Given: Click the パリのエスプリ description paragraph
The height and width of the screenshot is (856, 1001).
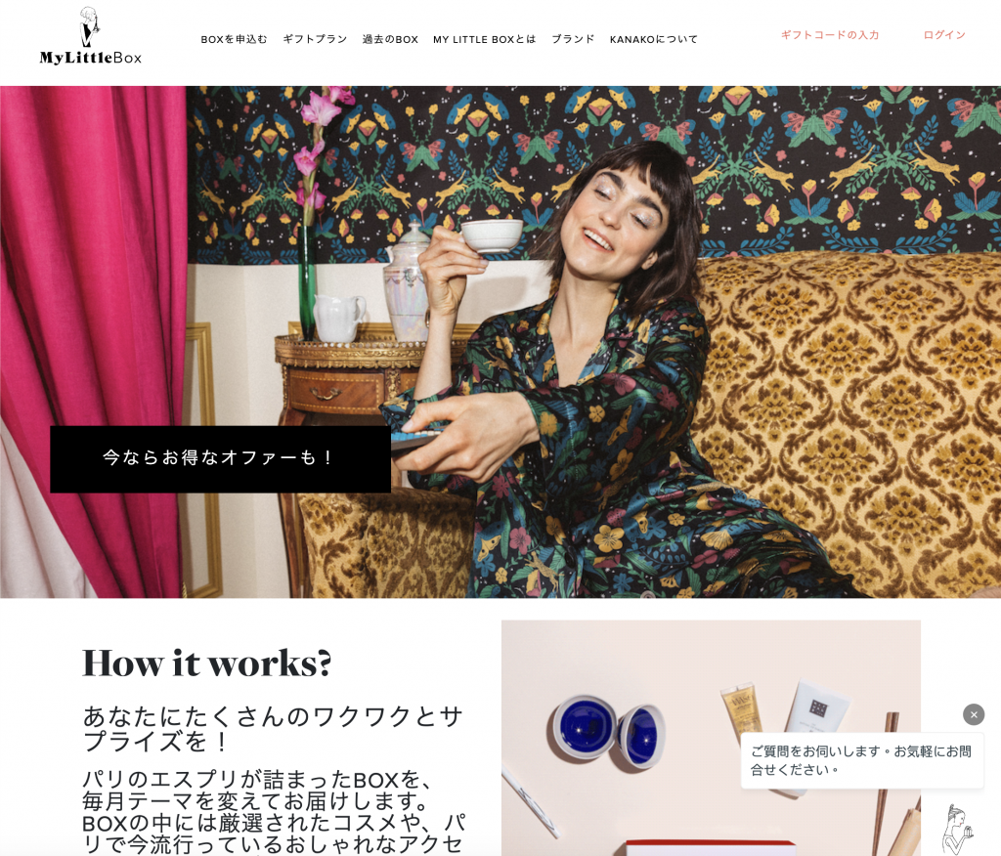Looking at the screenshot, I should [x=275, y=812].
